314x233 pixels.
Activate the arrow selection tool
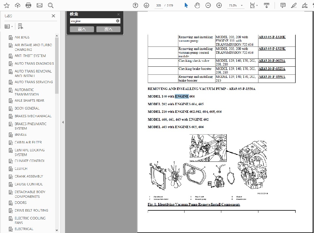click(x=186, y=5)
